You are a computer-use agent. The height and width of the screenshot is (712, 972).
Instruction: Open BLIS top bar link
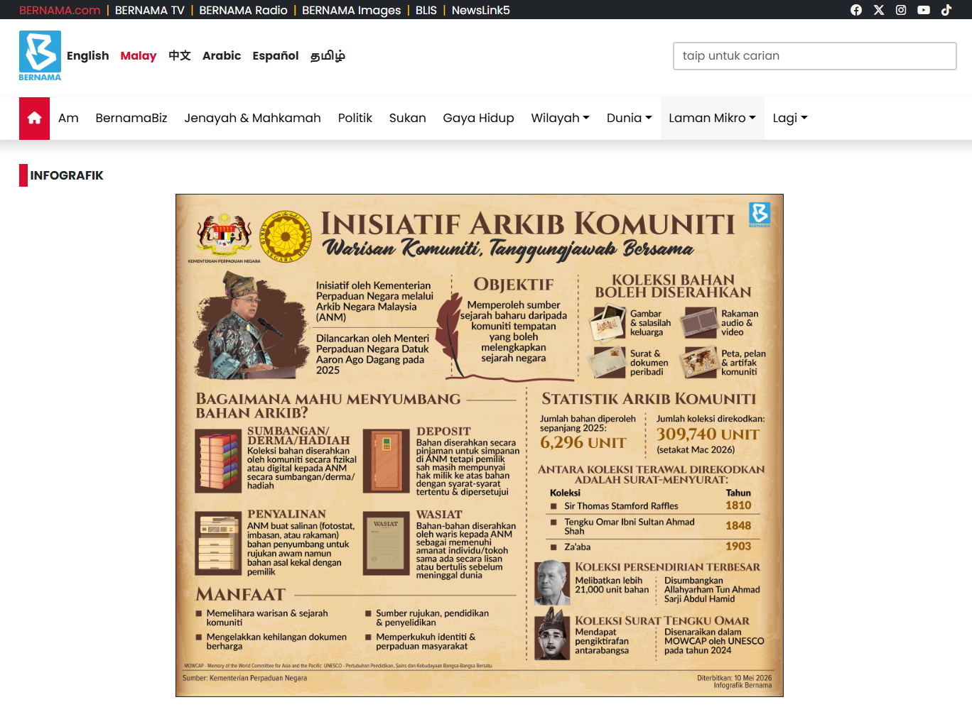point(426,10)
